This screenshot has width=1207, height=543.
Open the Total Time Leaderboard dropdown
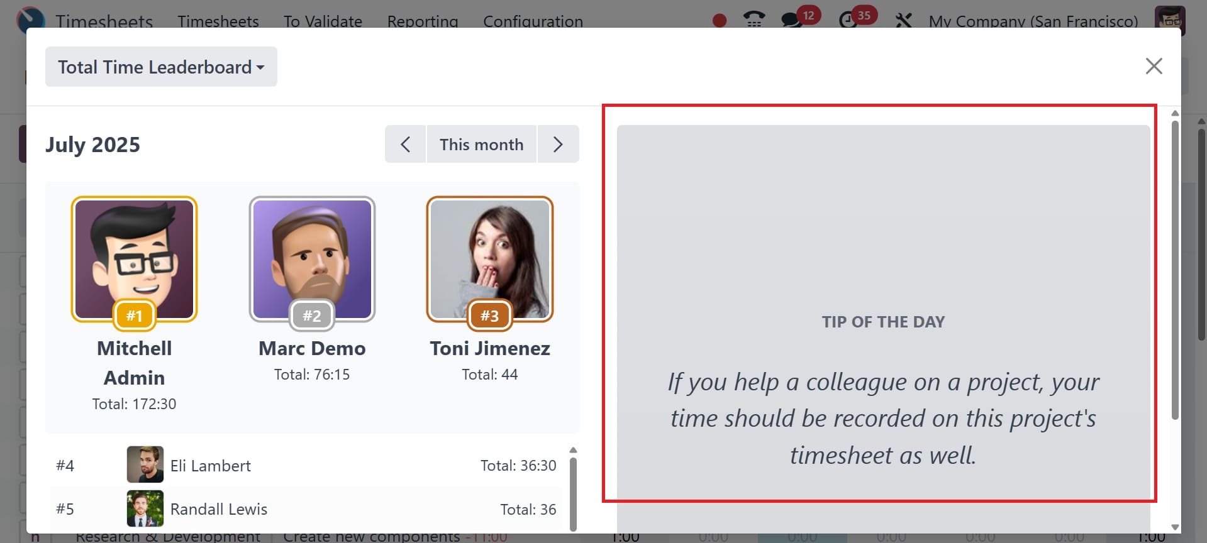pos(161,67)
